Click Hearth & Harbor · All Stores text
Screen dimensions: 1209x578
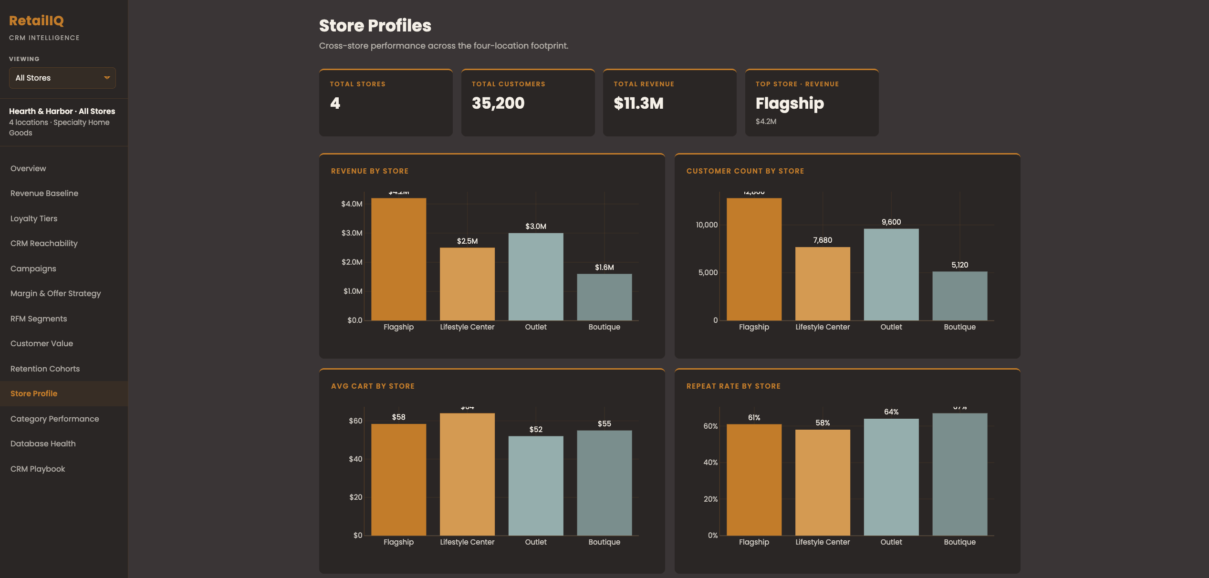coord(62,111)
